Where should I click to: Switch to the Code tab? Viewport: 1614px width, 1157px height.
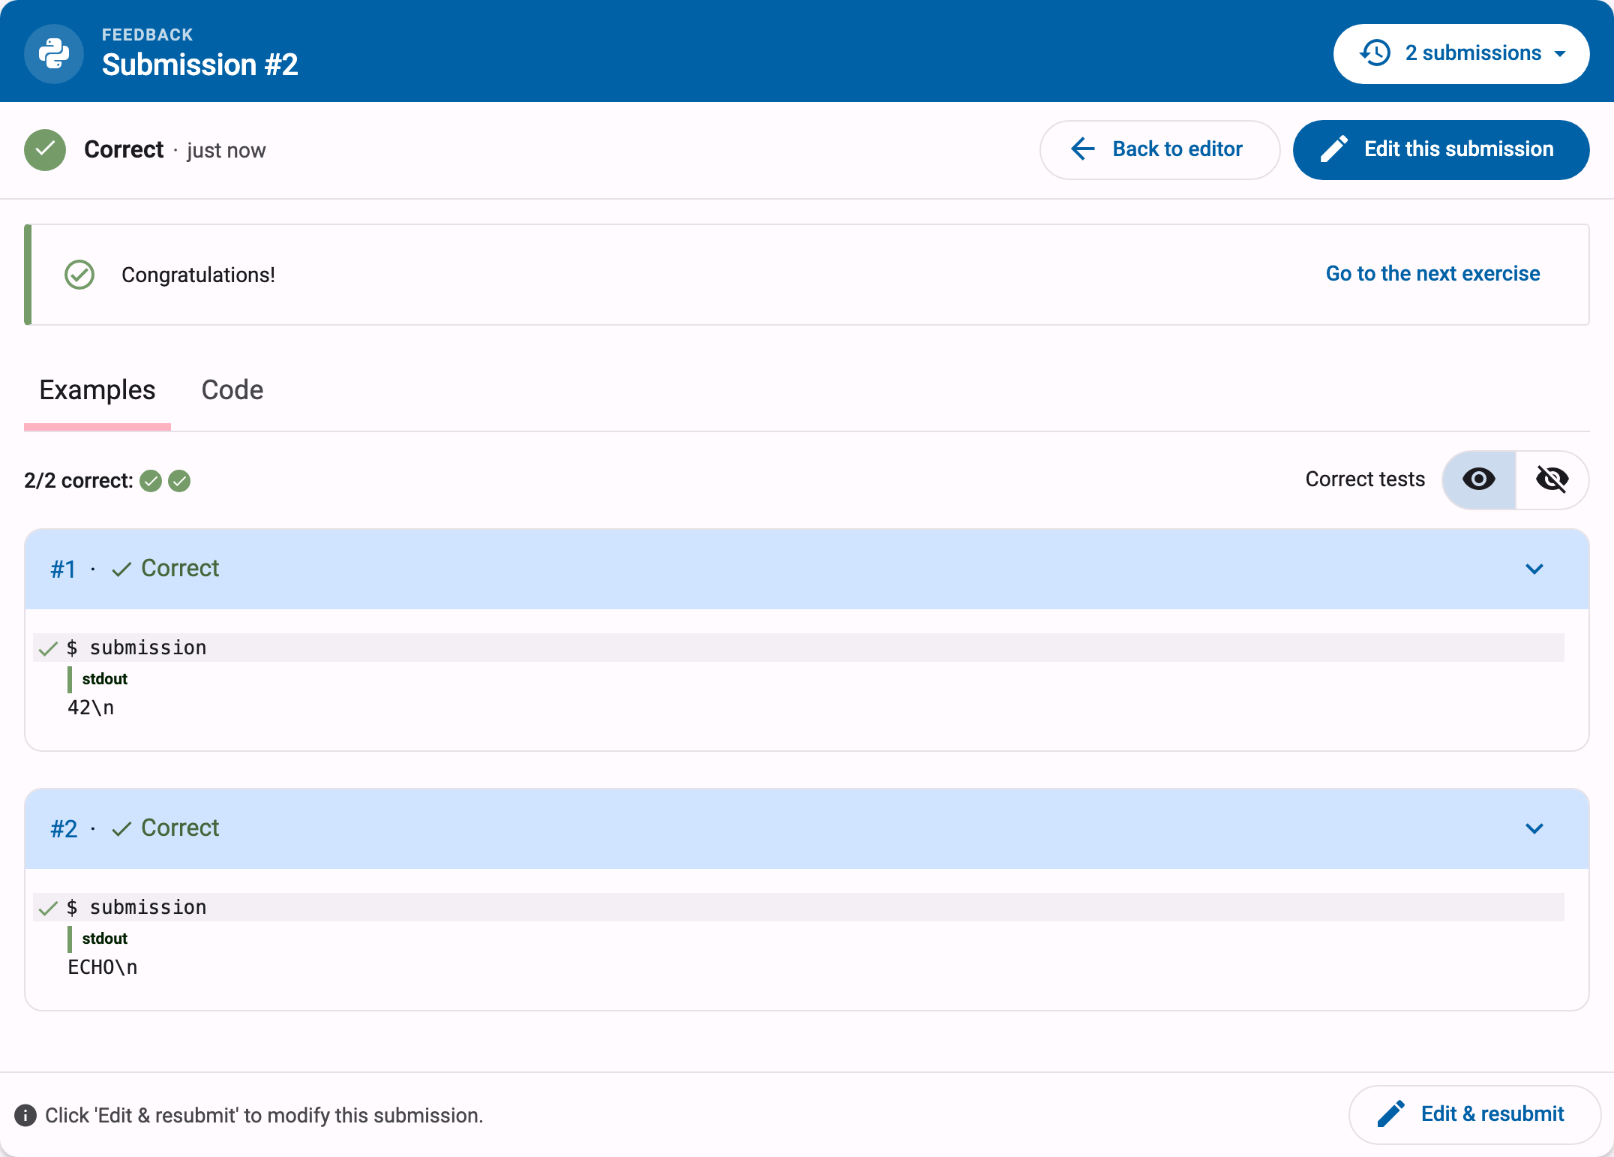coord(232,391)
